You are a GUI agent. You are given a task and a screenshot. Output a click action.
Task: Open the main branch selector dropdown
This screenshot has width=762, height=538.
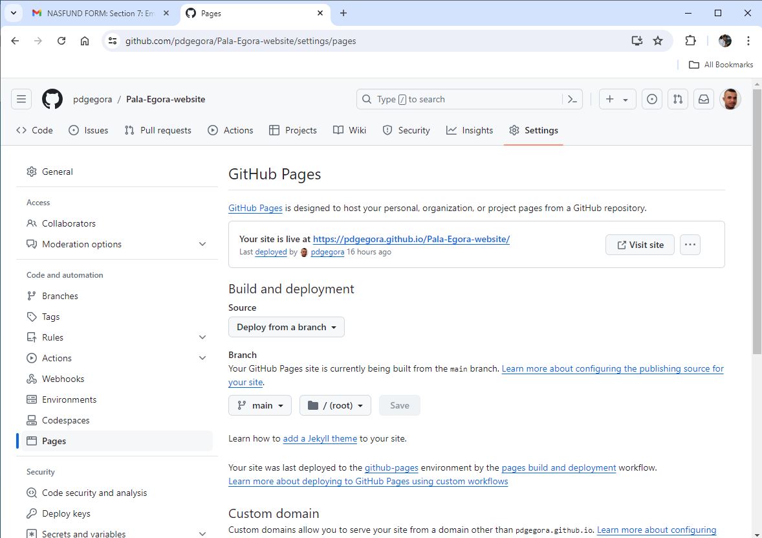pos(260,405)
